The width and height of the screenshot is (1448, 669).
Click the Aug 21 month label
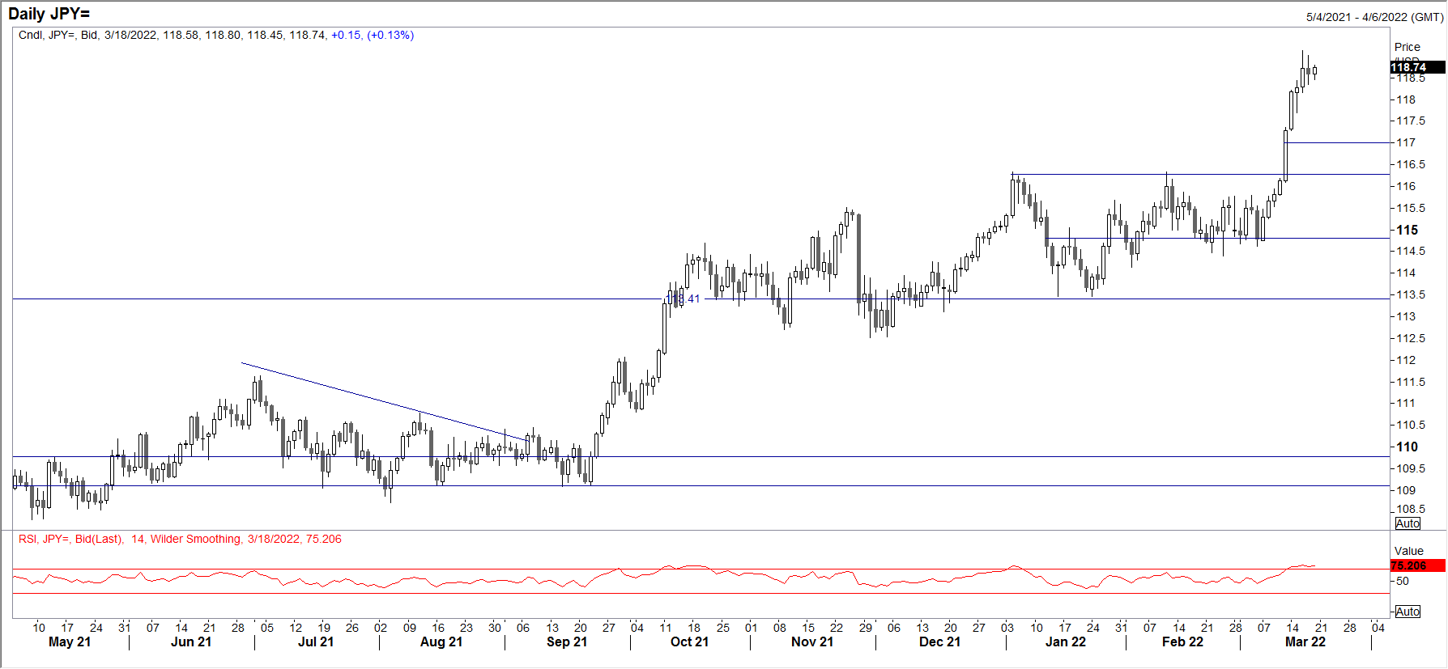pyautogui.click(x=441, y=641)
